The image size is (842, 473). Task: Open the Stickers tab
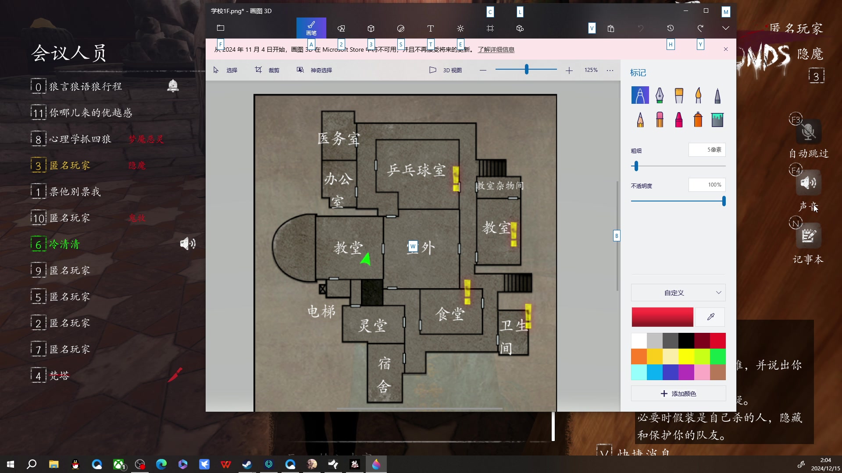(x=401, y=28)
